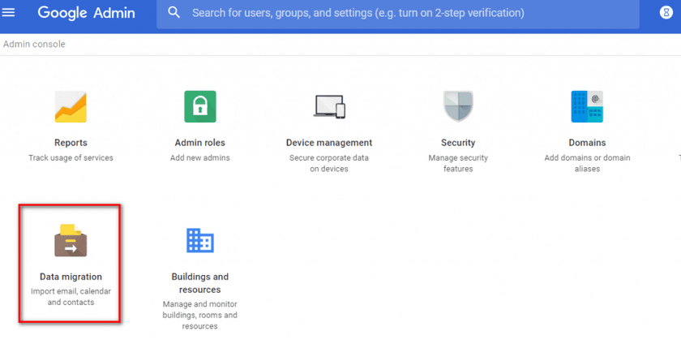Select the Admin roles title
This screenshot has height=344, width=681.
200,143
